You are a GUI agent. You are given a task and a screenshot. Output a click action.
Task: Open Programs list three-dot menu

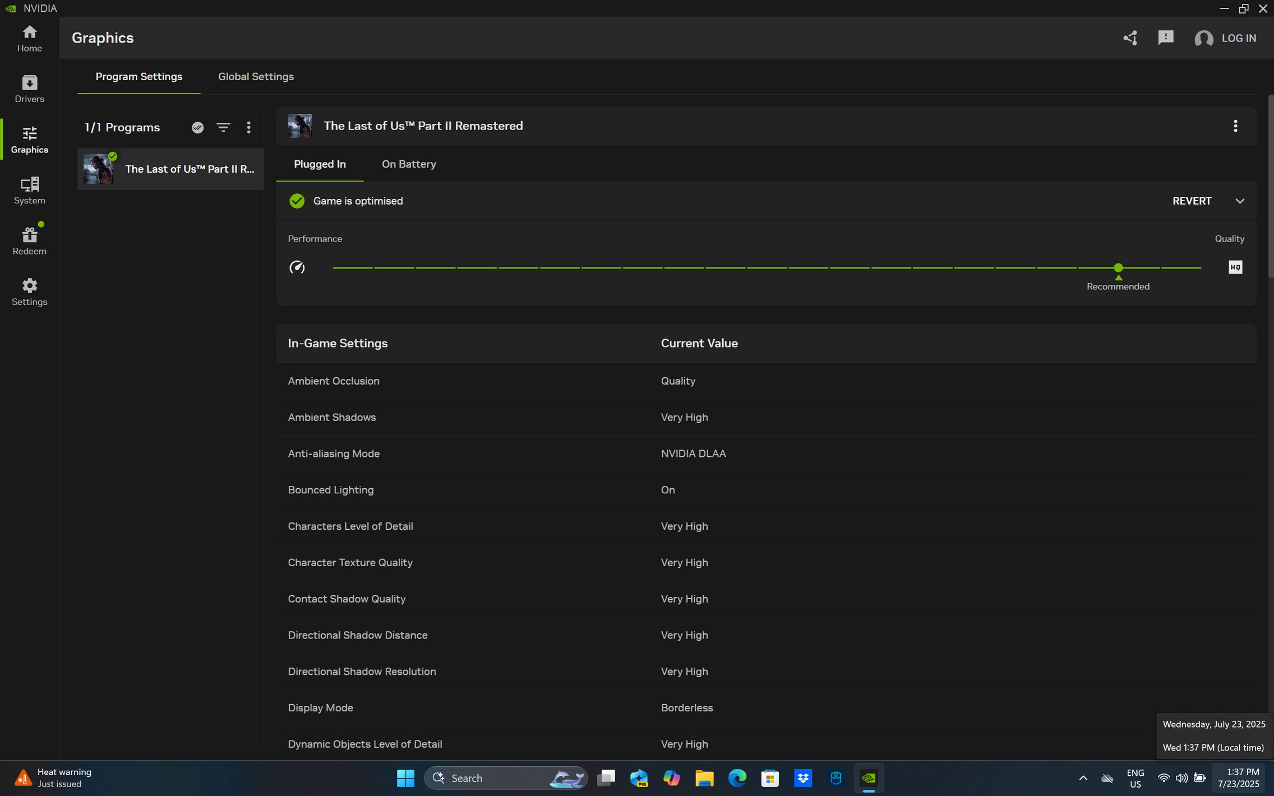(x=248, y=128)
